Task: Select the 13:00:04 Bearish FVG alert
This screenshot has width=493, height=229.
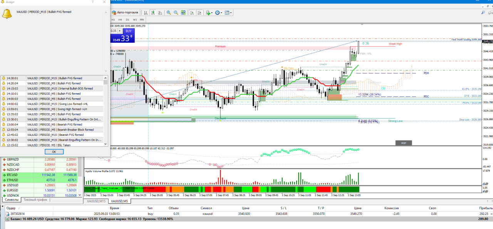Action: pos(52,124)
